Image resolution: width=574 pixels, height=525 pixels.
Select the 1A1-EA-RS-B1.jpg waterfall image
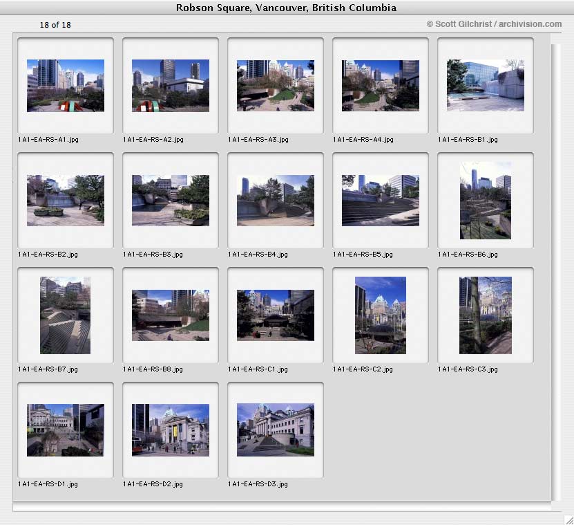(x=486, y=85)
